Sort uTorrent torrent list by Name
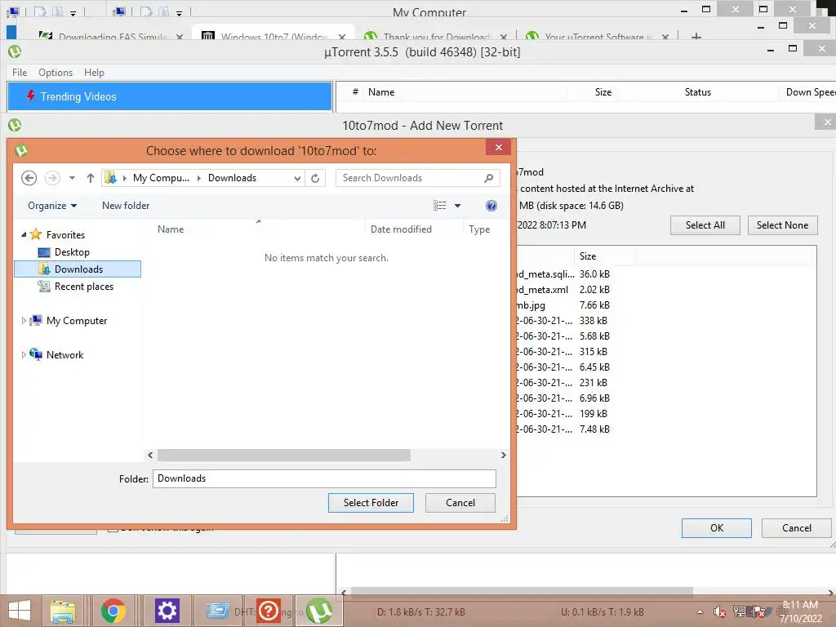This screenshot has height=627, width=836. [x=381, y=92]
